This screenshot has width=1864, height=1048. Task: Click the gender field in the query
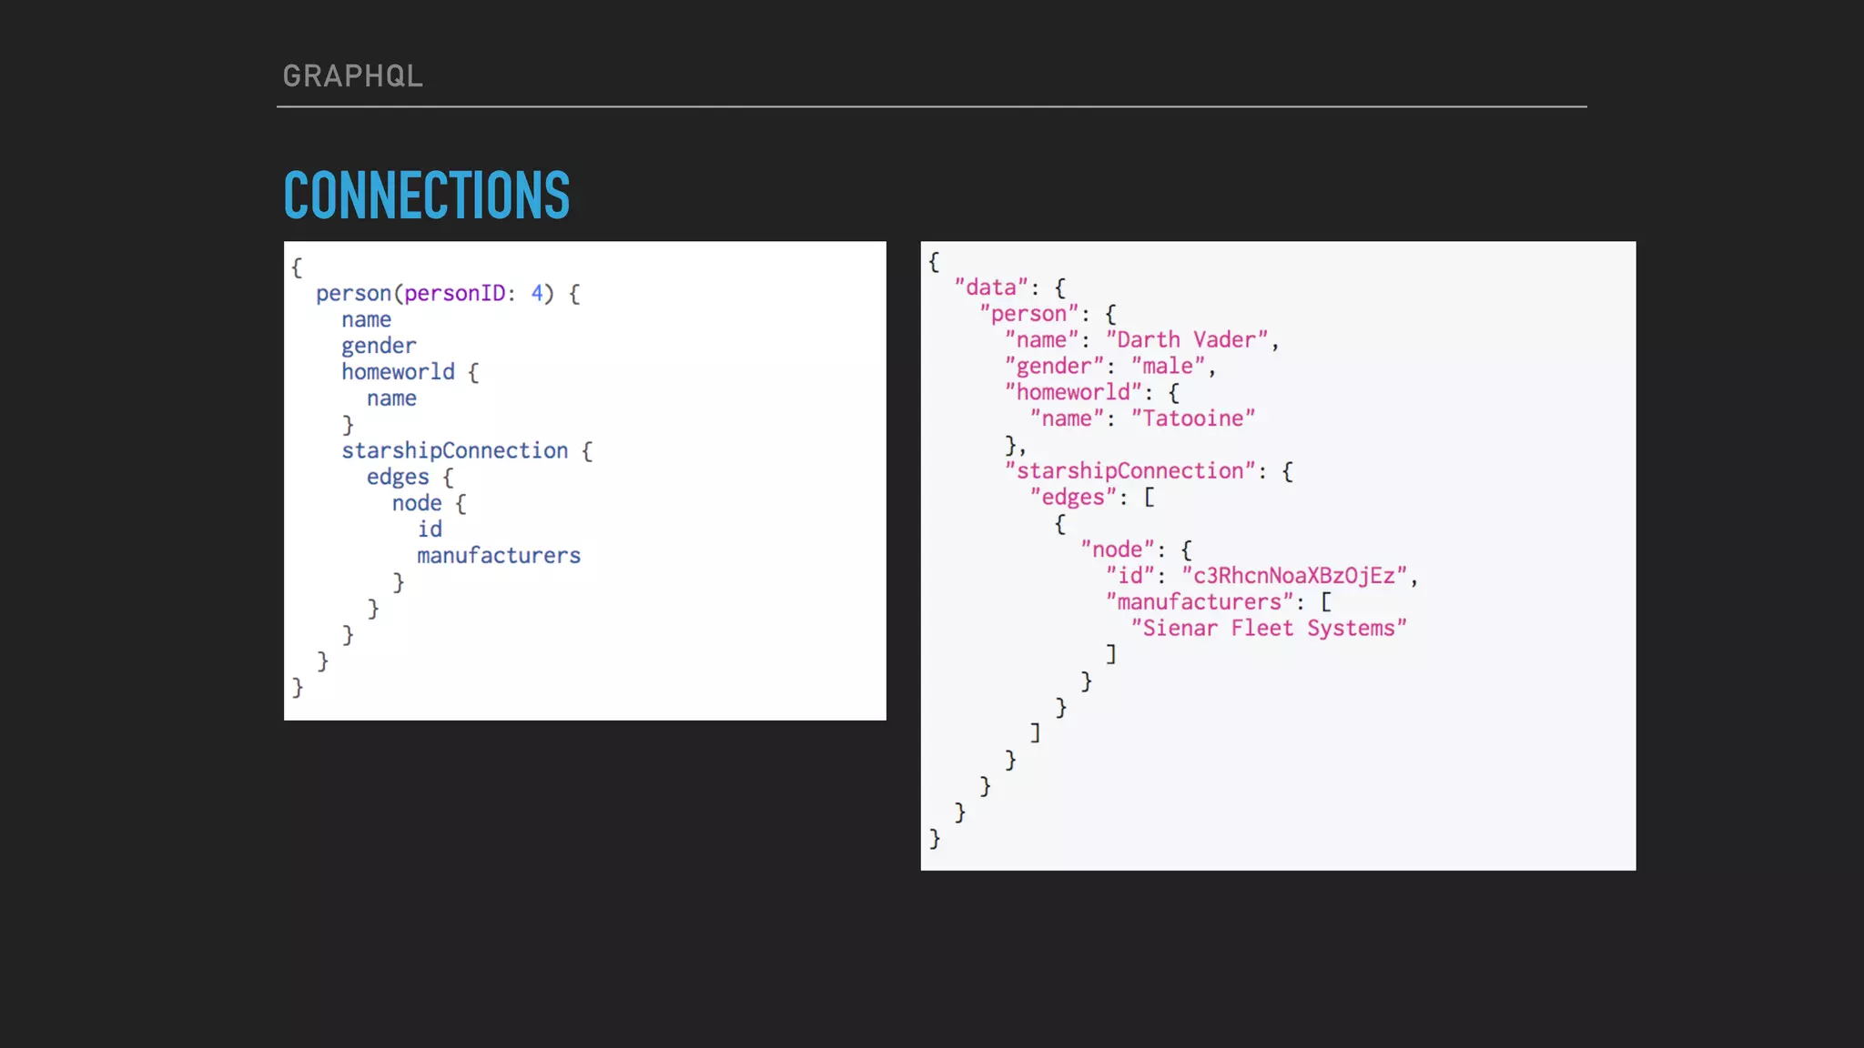click(379, 346)
